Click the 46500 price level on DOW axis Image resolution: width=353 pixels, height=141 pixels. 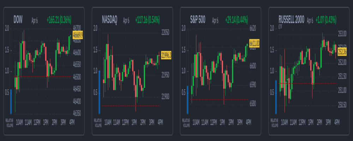77,77
